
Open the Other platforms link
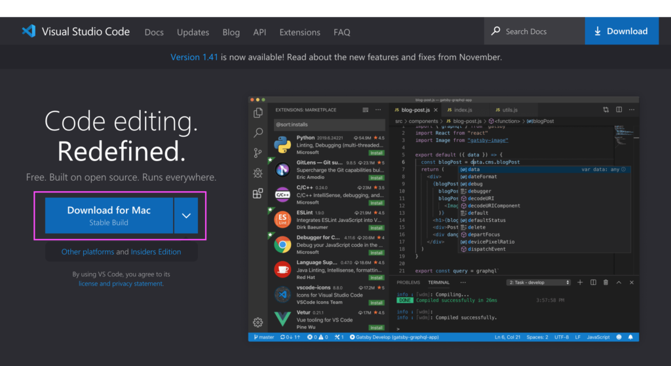(88, 251)
